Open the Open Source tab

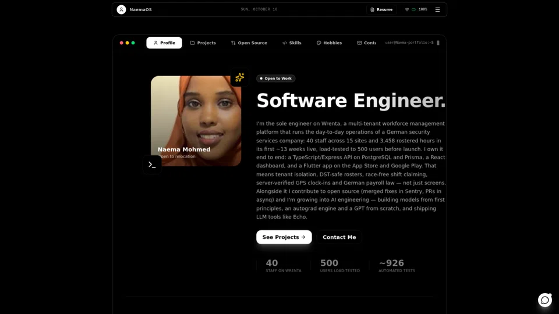click(x=249, y=42)
